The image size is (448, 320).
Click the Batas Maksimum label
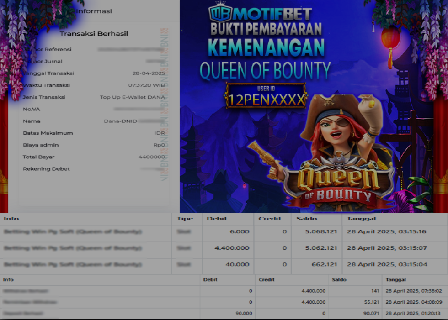[48, 133]
